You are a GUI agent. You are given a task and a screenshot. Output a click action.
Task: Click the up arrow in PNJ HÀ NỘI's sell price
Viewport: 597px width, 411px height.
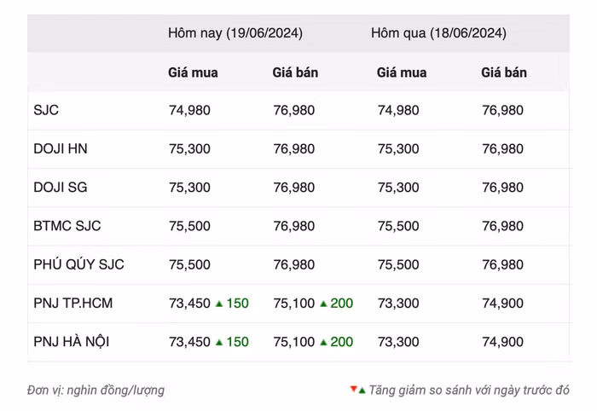tap(323, 342)
